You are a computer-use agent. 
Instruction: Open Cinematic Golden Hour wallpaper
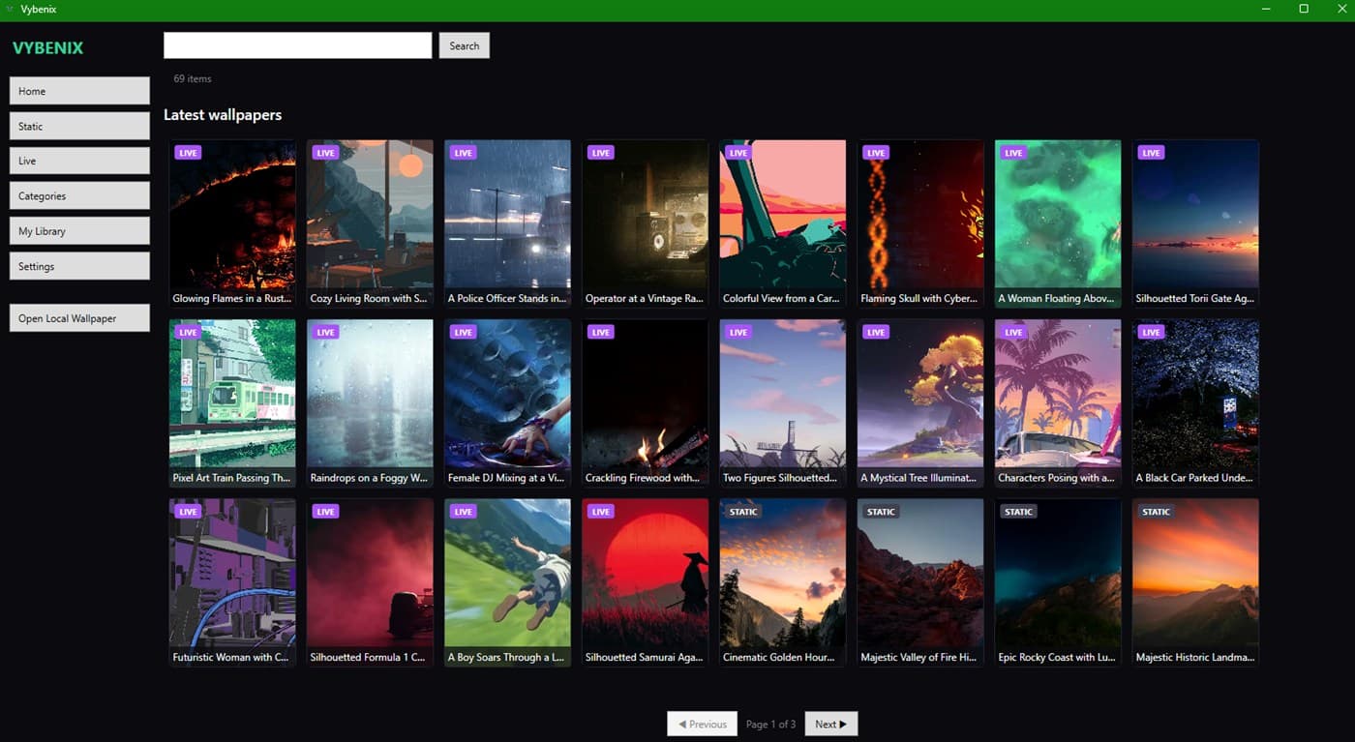tap(782, 582)
